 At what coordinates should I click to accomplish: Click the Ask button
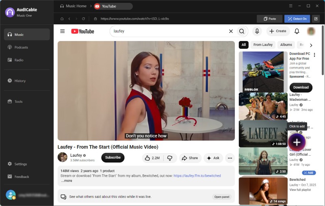click(213, 158)
